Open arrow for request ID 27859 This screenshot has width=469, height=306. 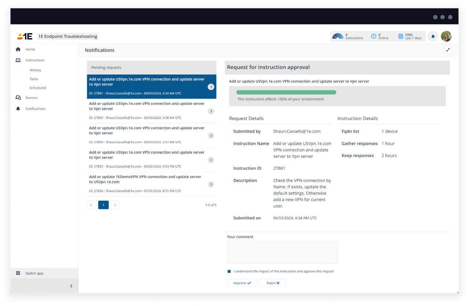coord(211,136)
